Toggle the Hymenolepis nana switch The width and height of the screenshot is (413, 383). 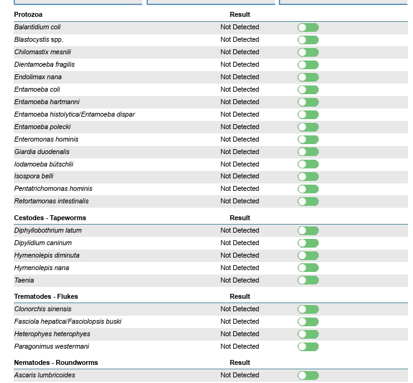click(308, 268)
